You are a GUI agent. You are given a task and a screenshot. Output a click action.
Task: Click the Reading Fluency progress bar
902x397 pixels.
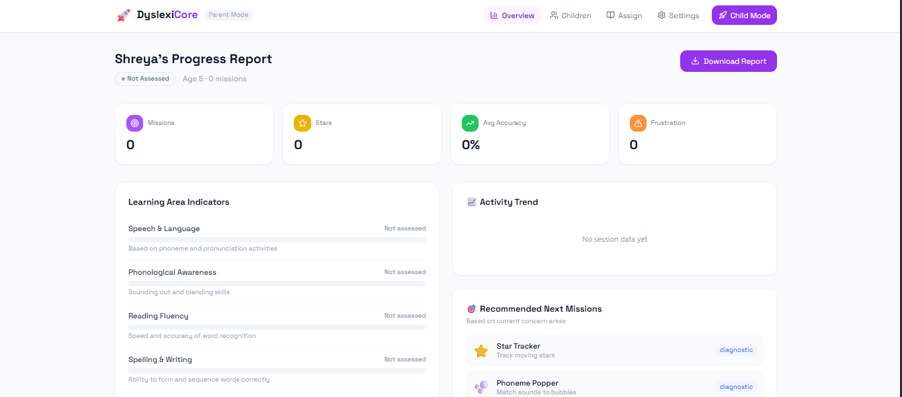277,327
